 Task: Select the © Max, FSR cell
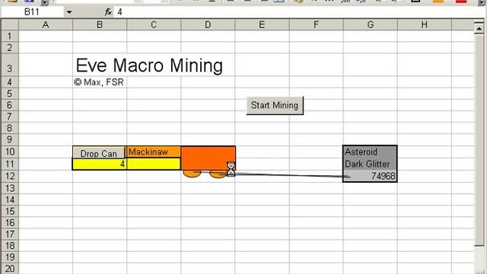100,82
